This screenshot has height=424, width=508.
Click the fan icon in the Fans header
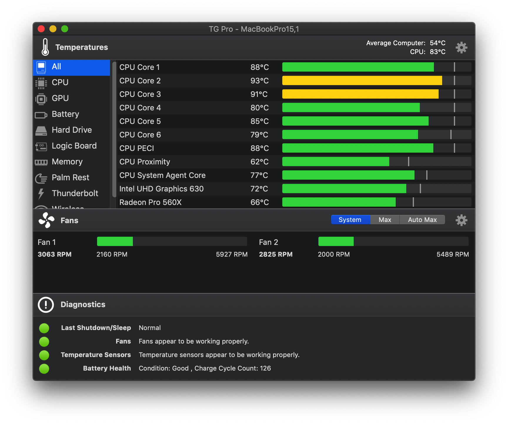tap(46, 220)
